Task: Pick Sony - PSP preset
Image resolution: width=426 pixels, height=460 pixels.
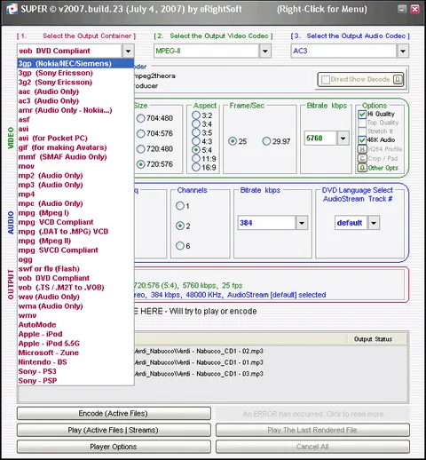Action: 75,381
